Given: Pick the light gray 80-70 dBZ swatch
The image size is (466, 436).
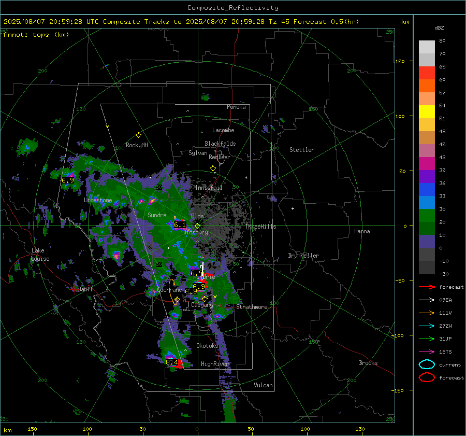Looking at the screenshot, I should tap(427, 47).
